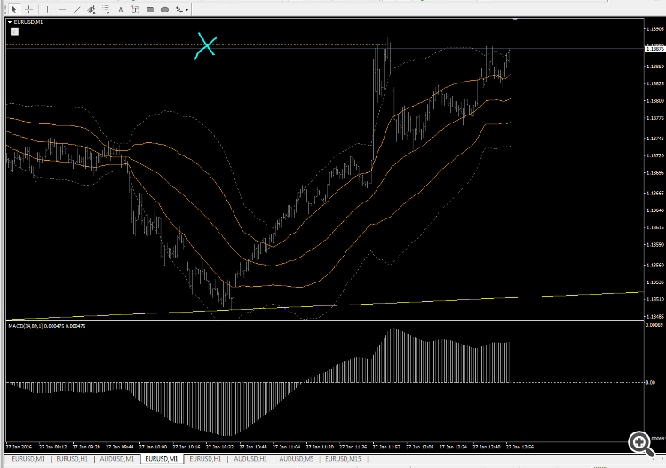Click the highlighted current price label 1.18876

(655, 49)
